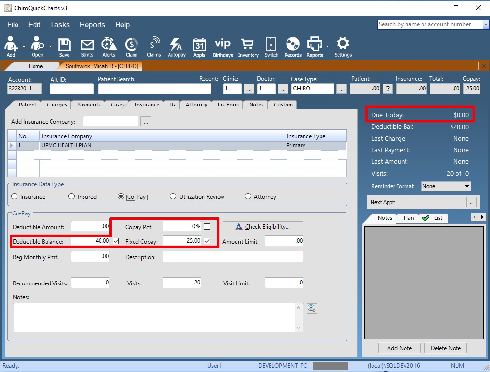Switch to the Charges tab
This screenshot has width=490, height=372.
pyautogui.click(x=57, y=105)
